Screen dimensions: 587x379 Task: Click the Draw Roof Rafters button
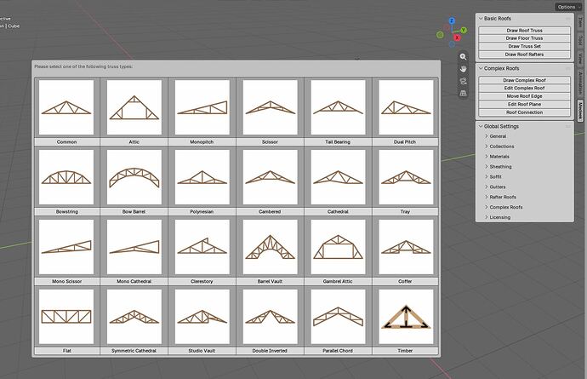tap(524, 55)
